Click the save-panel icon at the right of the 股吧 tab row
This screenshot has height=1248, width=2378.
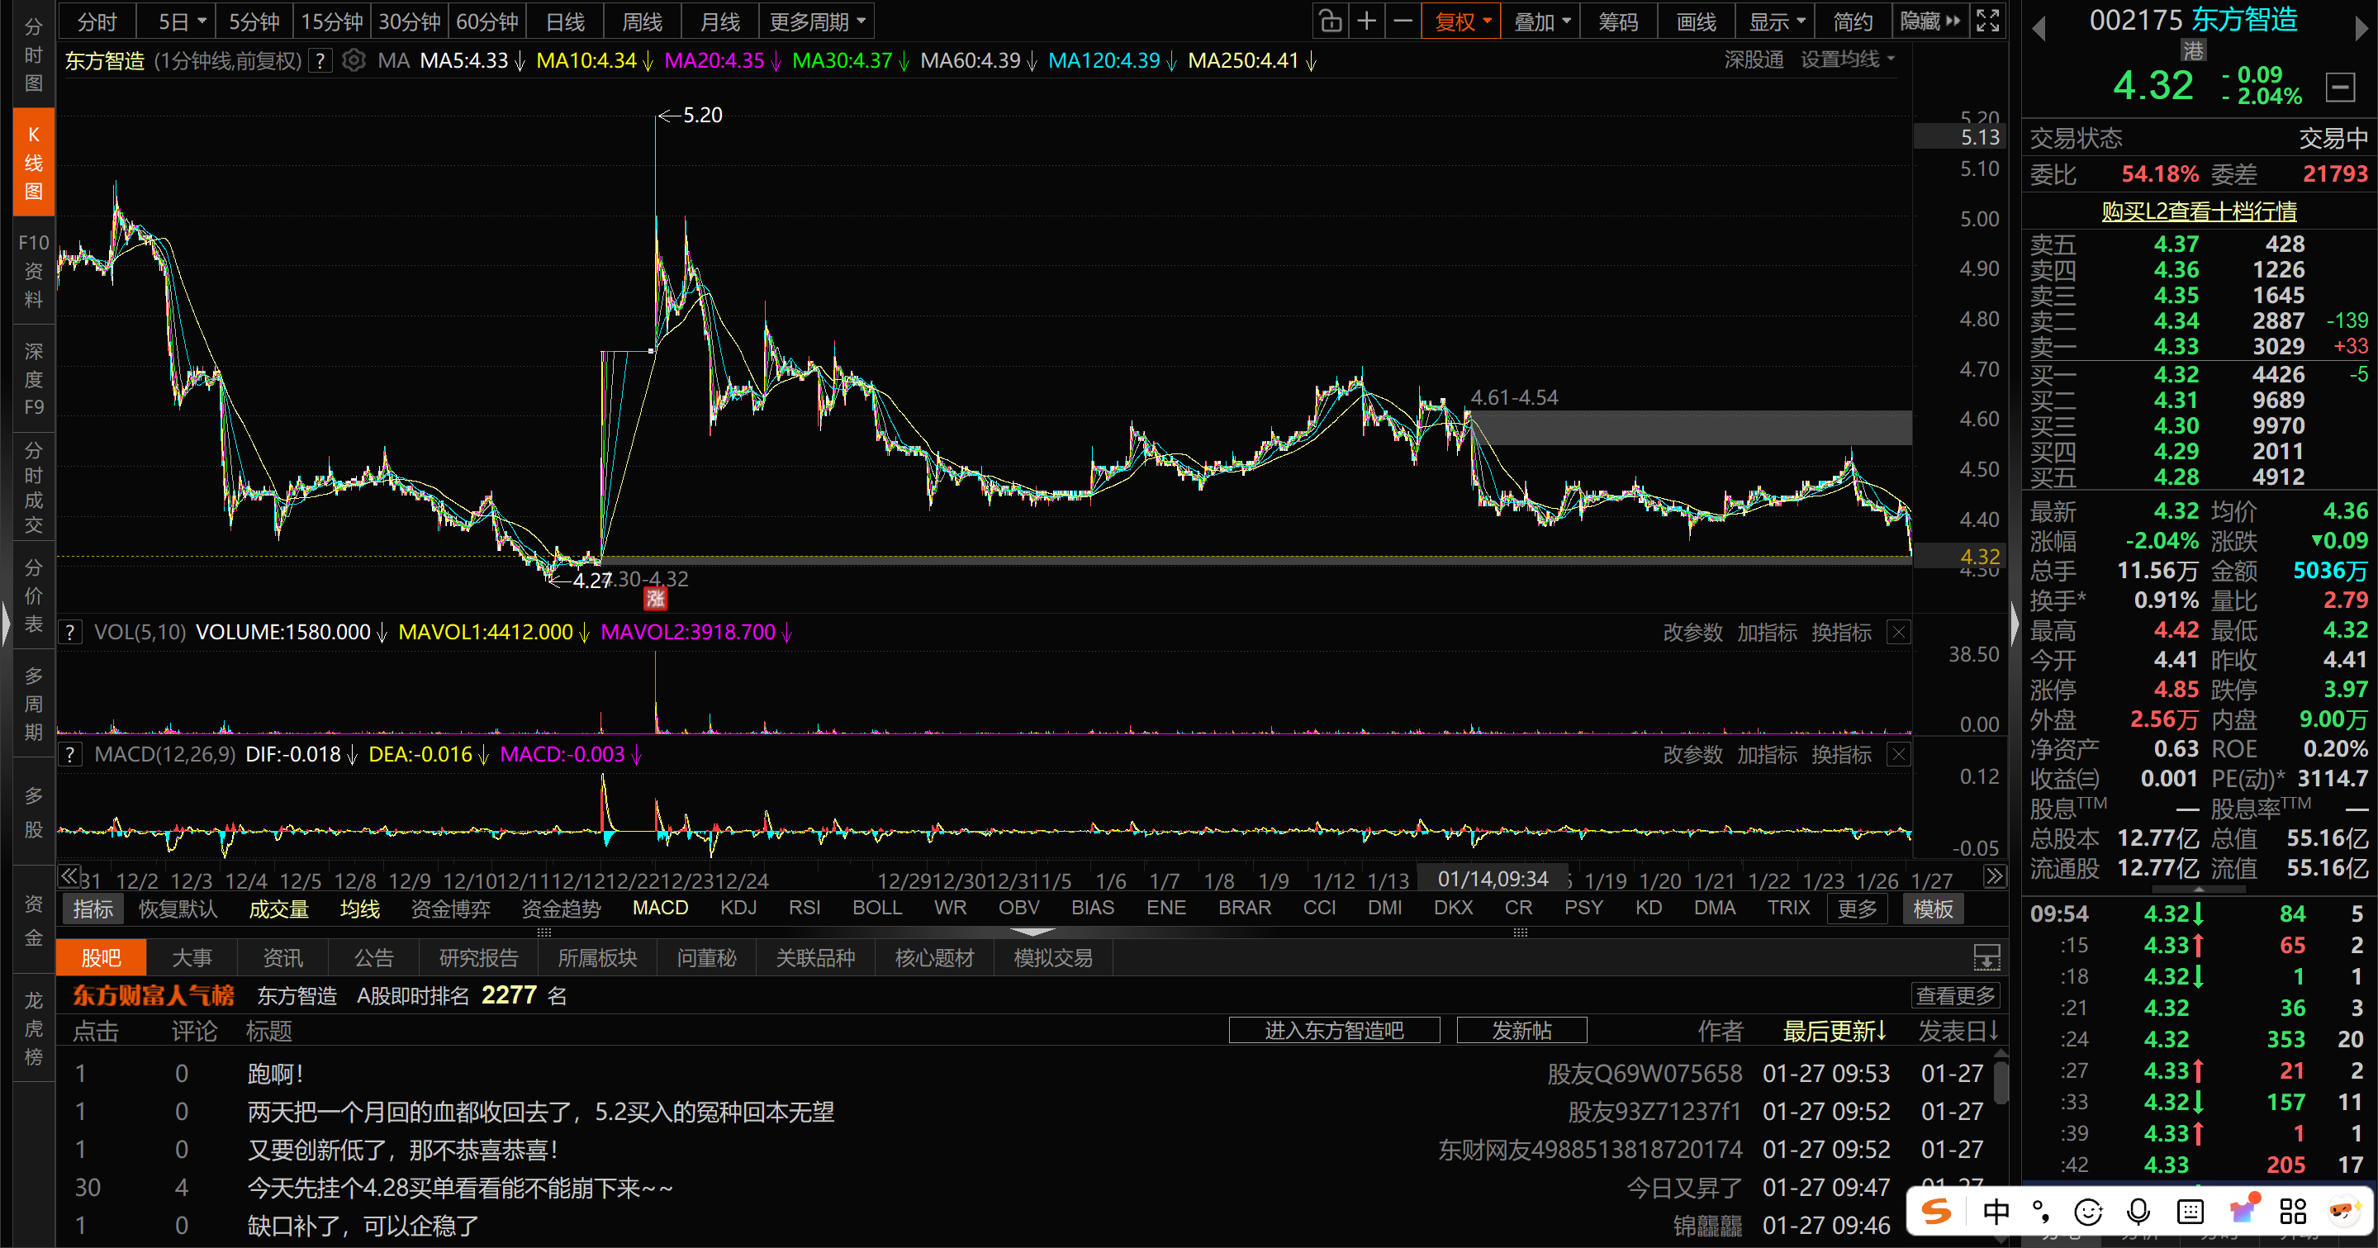pos(1986,957)
